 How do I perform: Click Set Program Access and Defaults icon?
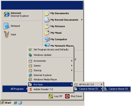click(30, 49)
